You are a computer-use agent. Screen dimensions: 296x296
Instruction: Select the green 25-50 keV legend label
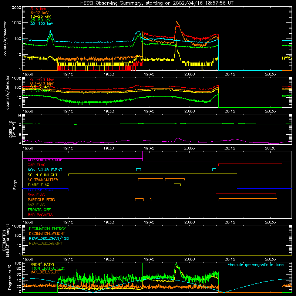pyautogui.click(x=41, y=20)
